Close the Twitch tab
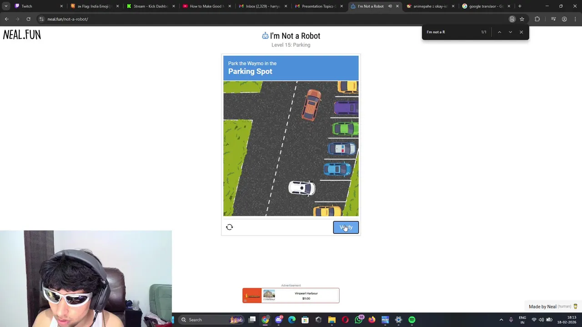 pyautogui.click(x=61, y=6)
